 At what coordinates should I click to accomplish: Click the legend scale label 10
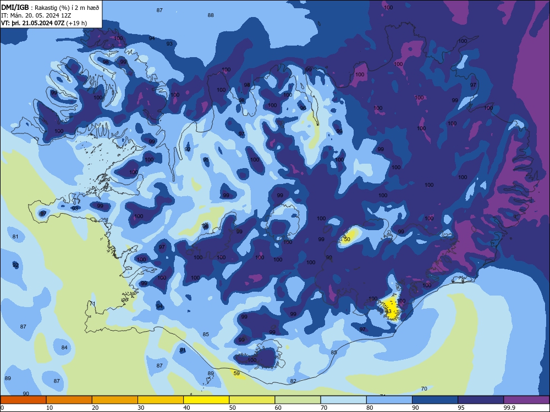[50, 408]
